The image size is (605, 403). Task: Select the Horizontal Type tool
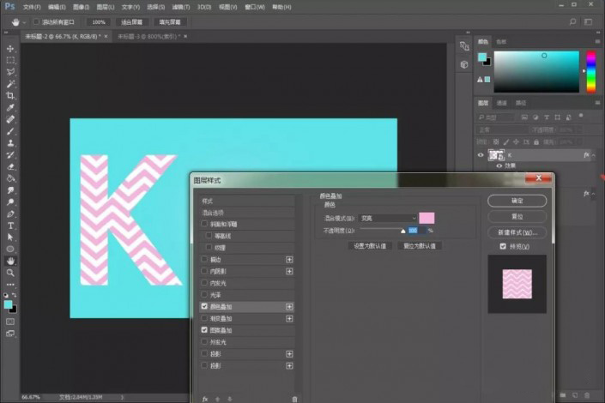(10, 226)
